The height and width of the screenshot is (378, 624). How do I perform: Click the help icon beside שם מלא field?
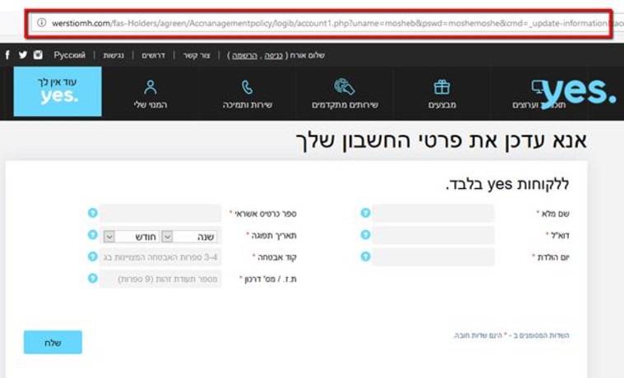click(366, 213)
